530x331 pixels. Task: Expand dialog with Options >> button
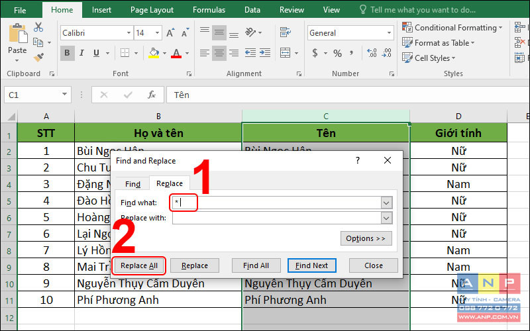pyautogui.click(x=366, y=238)
